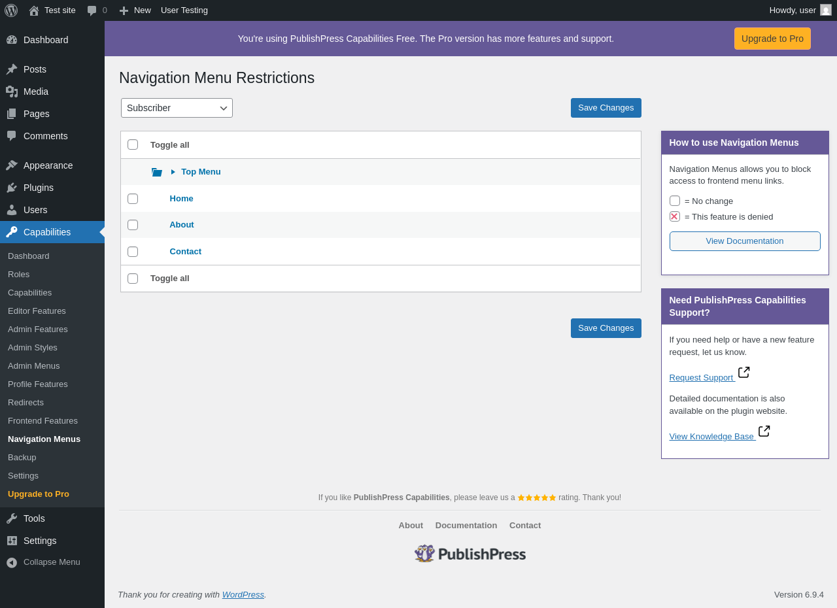Image resolution: width=837 pixels, height=608 pixels.
Task: Click the Howdy, user account text
Action: tap(793, 10)
